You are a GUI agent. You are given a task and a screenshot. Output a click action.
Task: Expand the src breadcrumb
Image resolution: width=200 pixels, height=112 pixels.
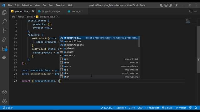13,16
